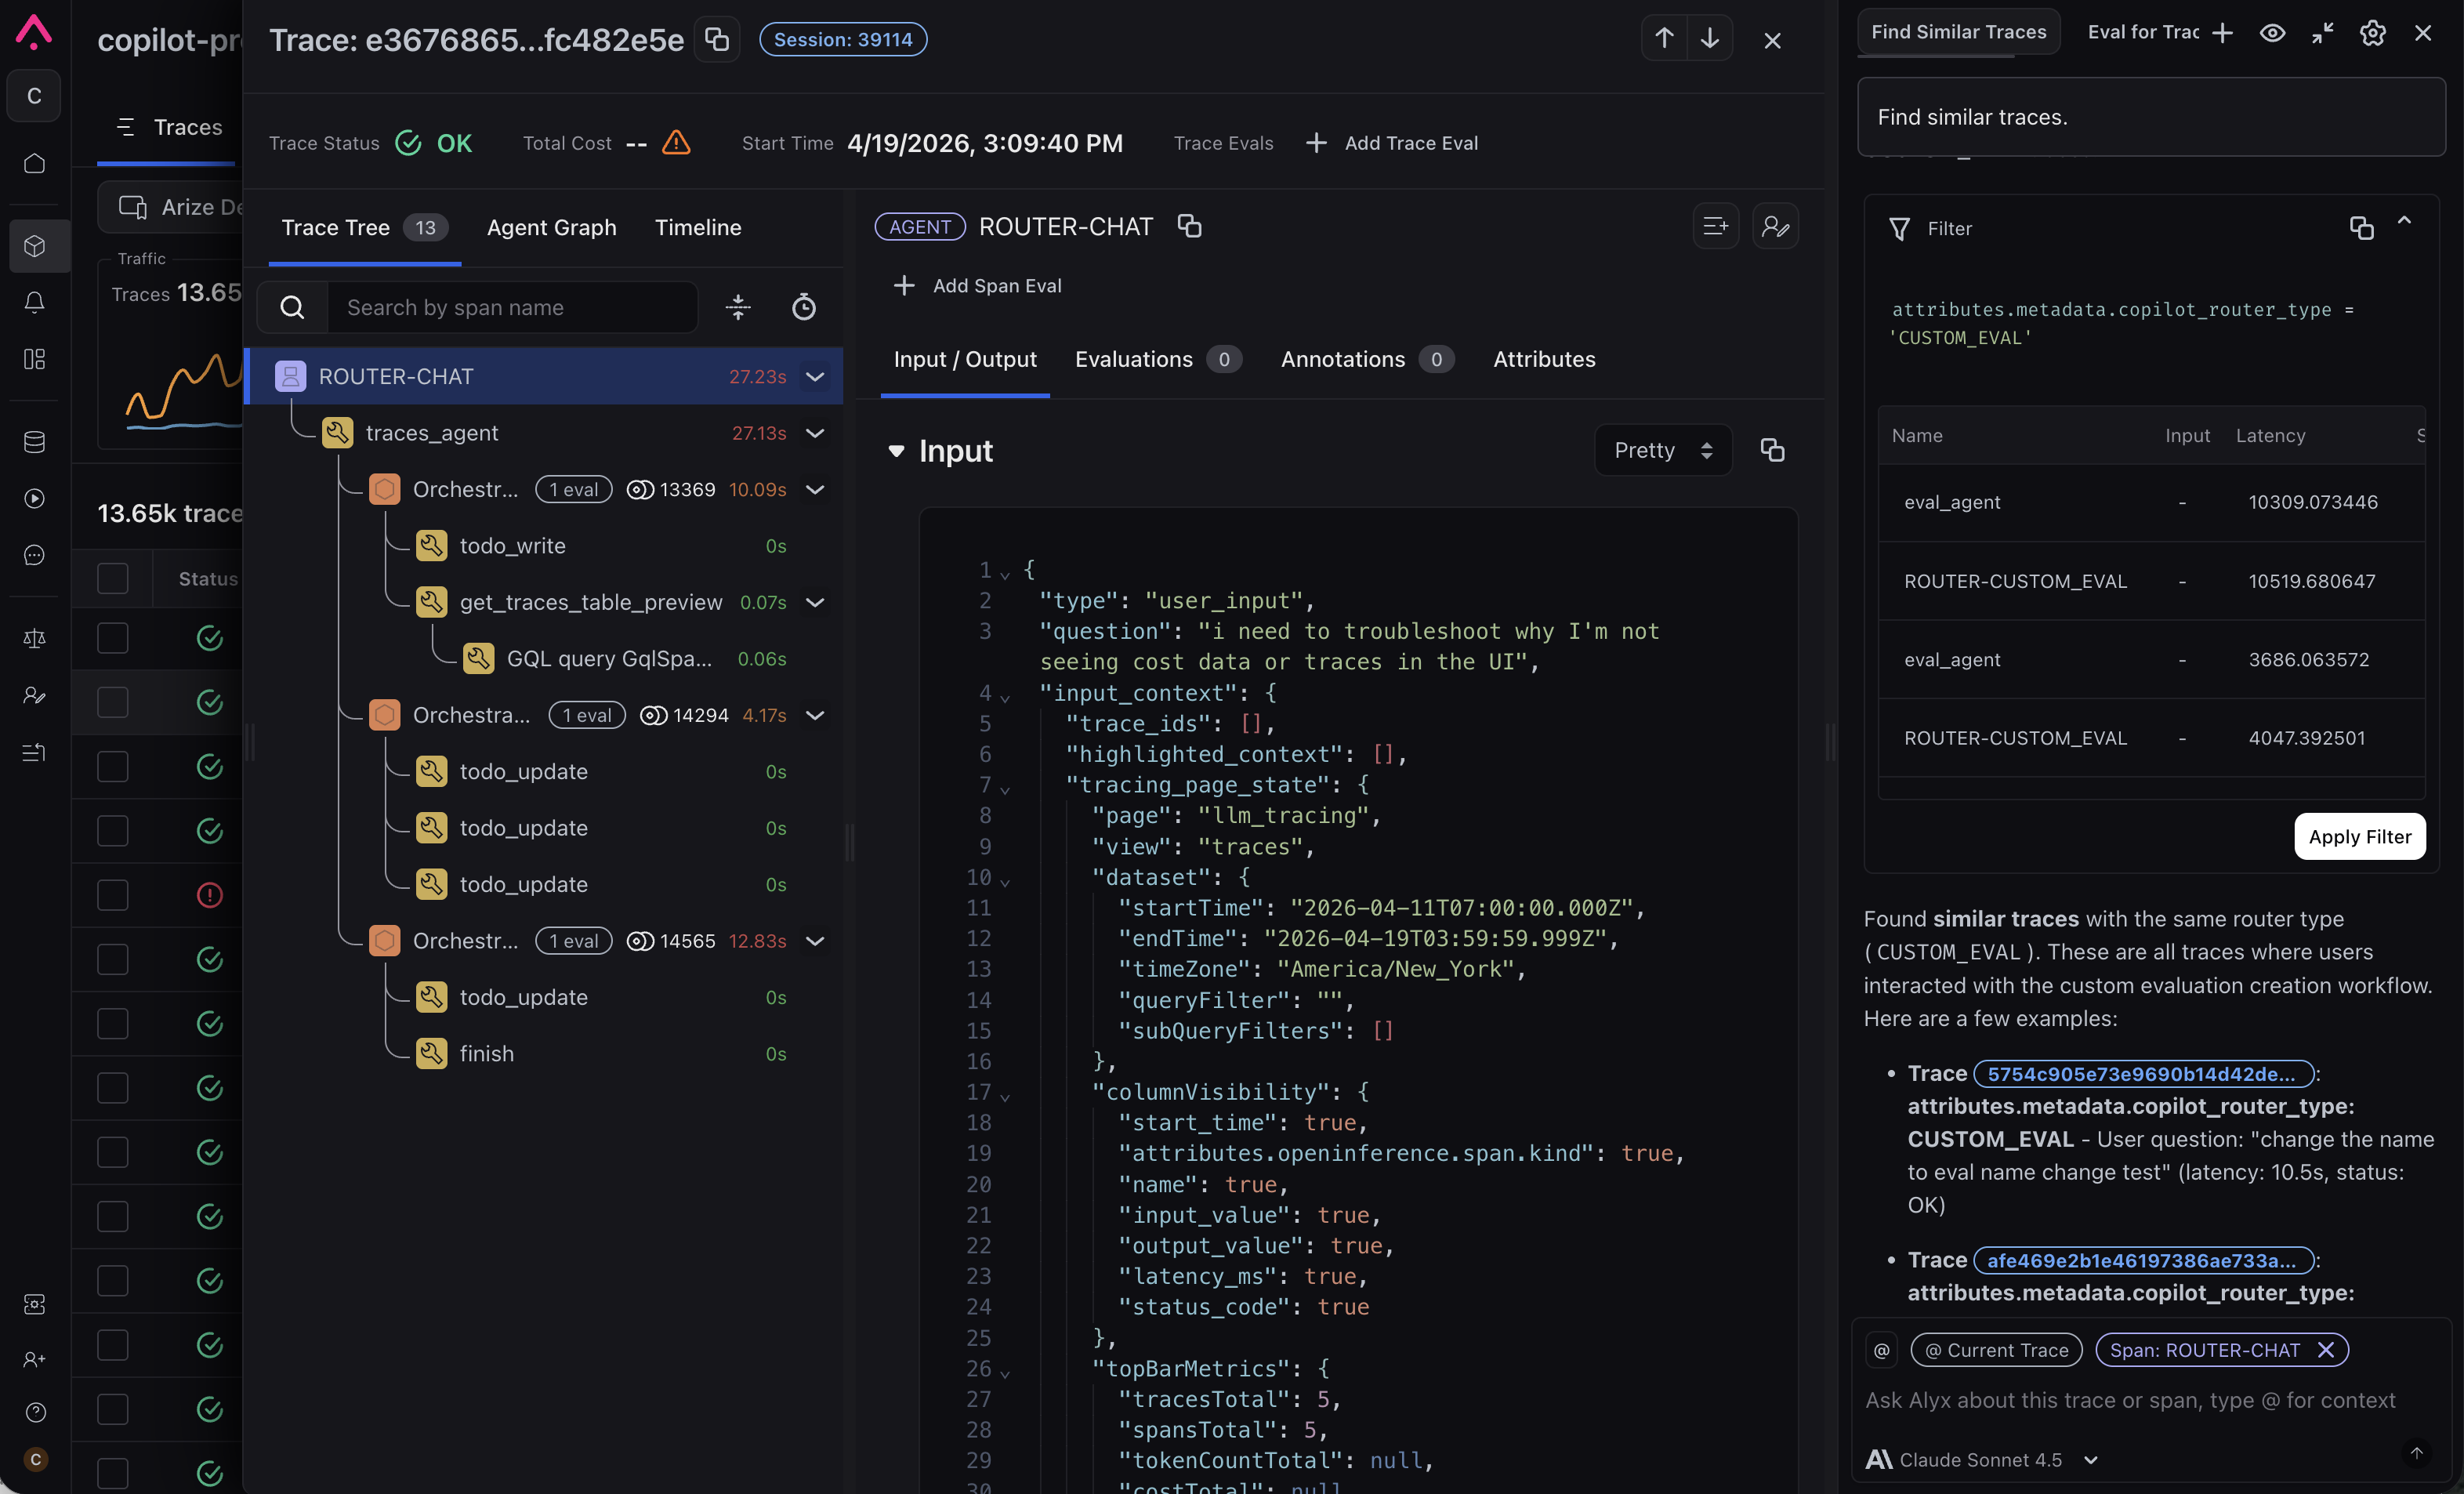The width and height of the screenshot is (2464, 1494).
Task: Focus the Ask Alyx message input
Action: coord(2130,1400)
